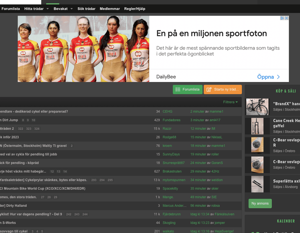Open the Bevakat dropdown arrow

tap(72, 9)
